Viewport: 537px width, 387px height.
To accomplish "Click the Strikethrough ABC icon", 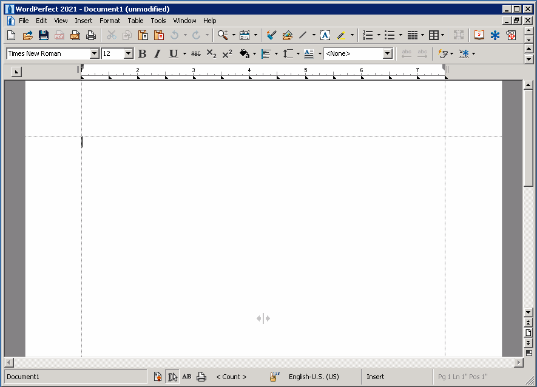I will (x=196, y=54).
